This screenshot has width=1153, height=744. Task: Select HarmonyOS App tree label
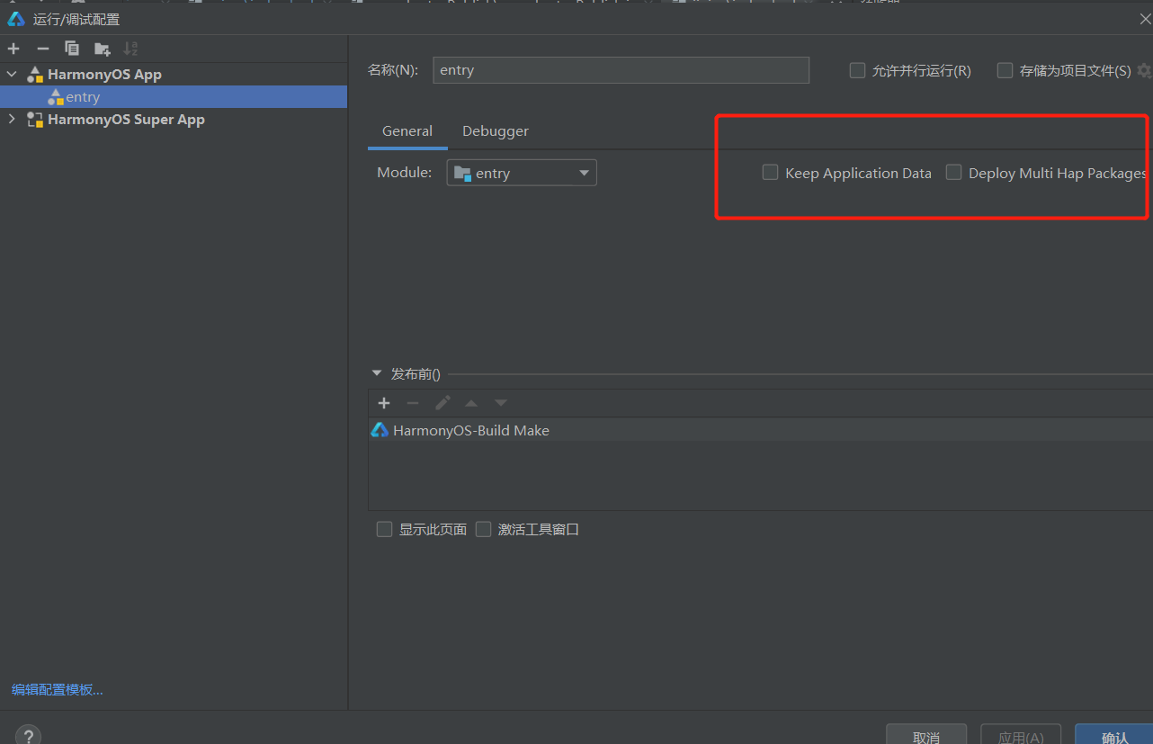click(104, 75)
